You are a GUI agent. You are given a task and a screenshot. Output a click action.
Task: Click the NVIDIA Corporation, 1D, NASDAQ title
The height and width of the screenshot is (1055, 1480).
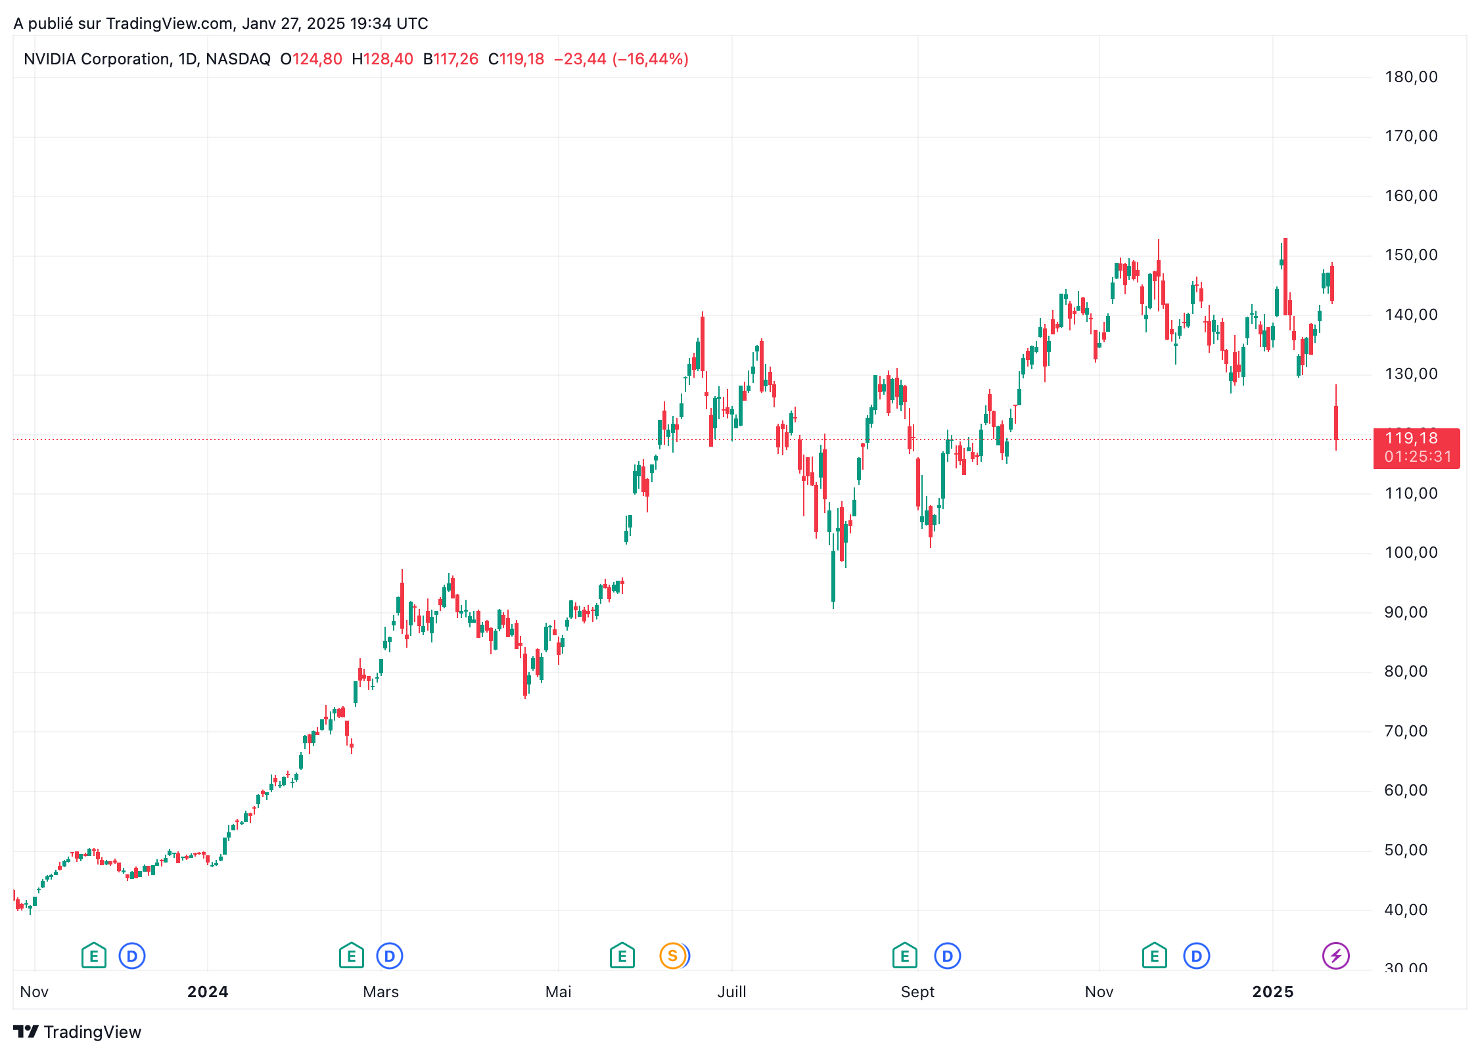[147, 59]
